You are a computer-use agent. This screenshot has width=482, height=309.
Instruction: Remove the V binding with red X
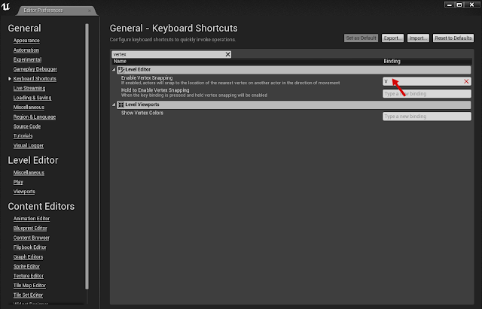(466, 81)
